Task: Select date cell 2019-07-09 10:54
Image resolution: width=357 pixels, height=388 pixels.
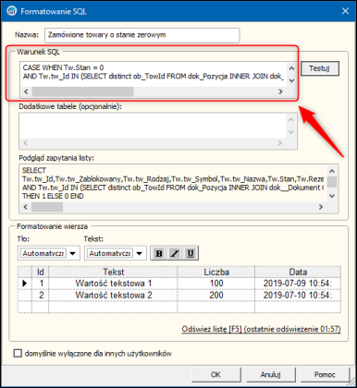Action: click(298, 284)
